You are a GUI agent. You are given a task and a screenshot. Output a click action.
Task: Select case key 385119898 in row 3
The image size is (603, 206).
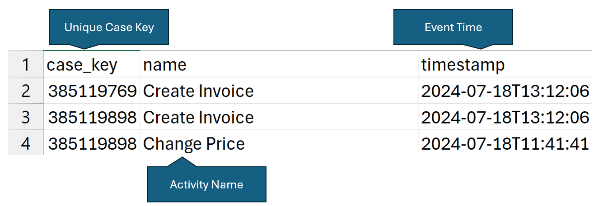tap(92, 117)
